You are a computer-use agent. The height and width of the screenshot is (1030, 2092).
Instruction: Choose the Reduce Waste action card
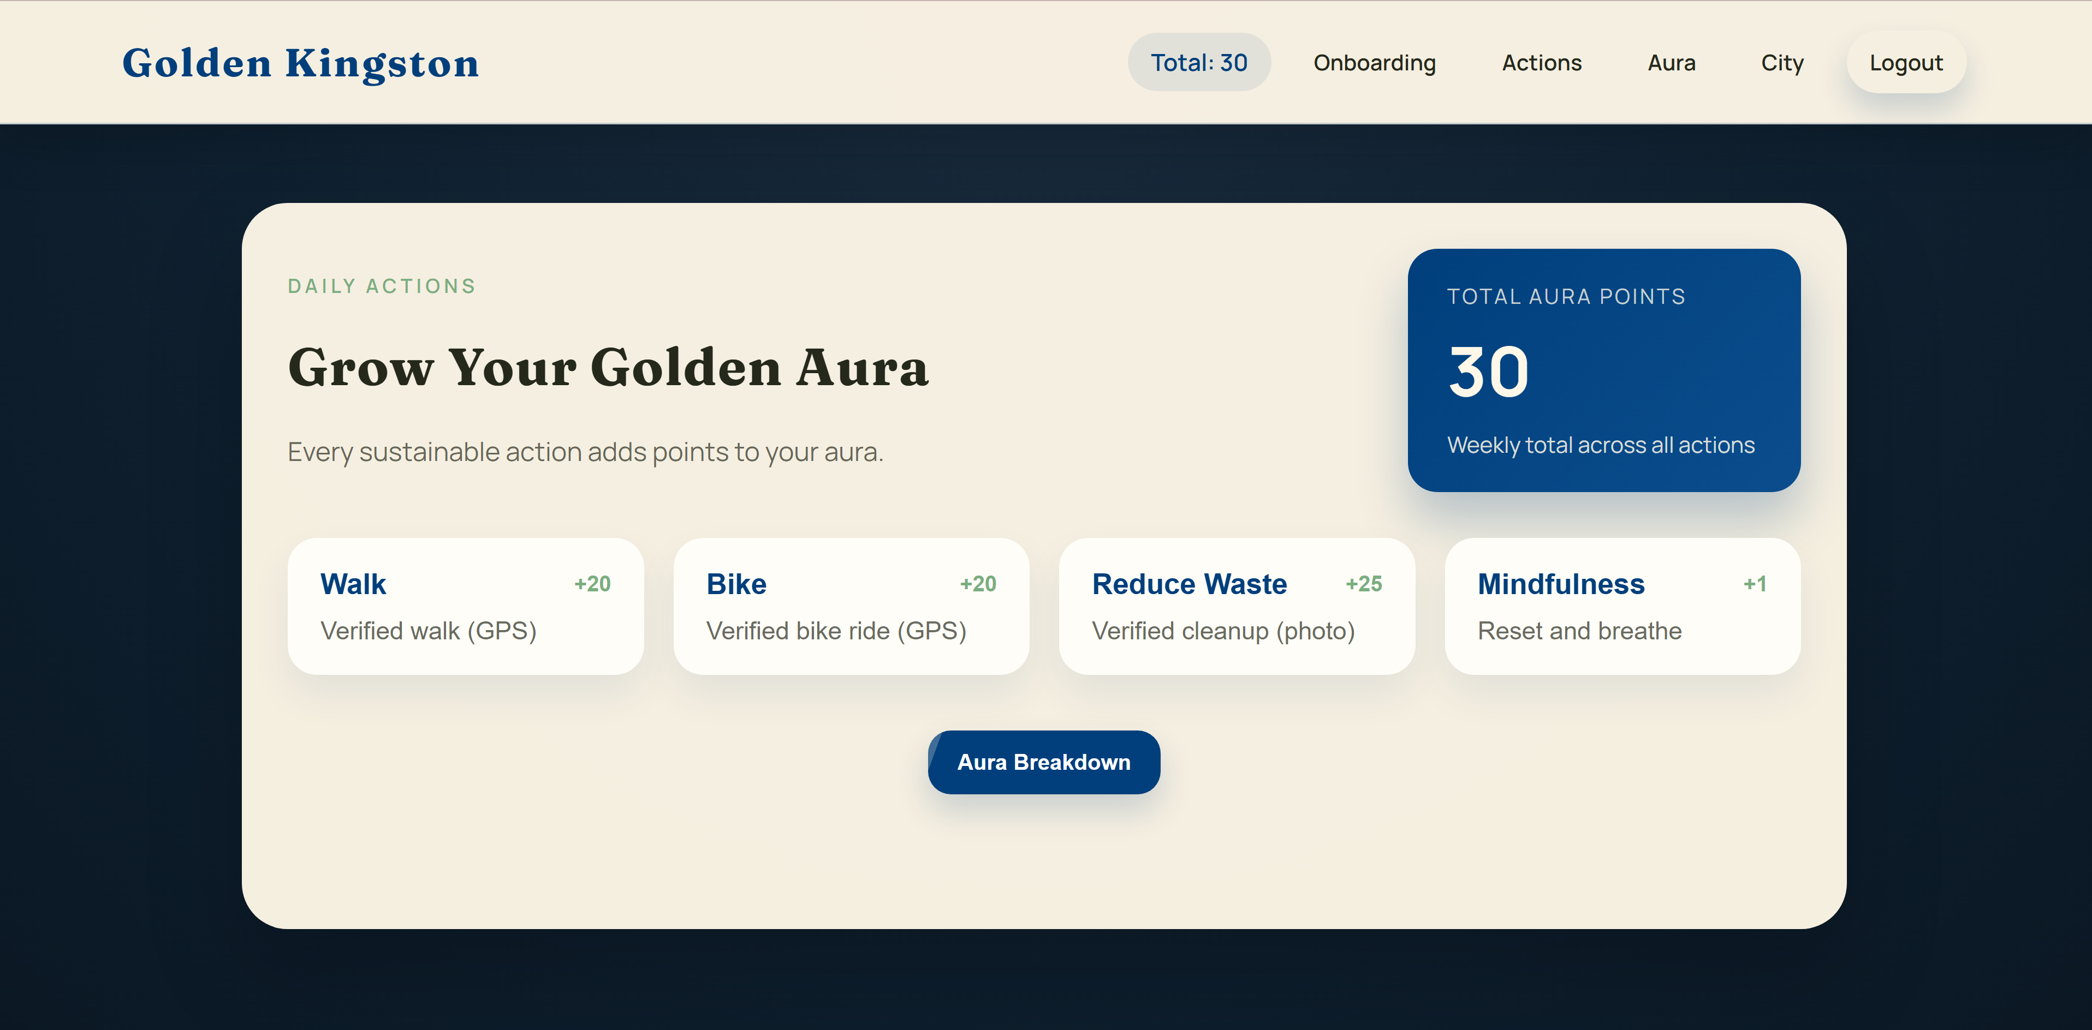pyautogui.click(x=1236, y=606)
